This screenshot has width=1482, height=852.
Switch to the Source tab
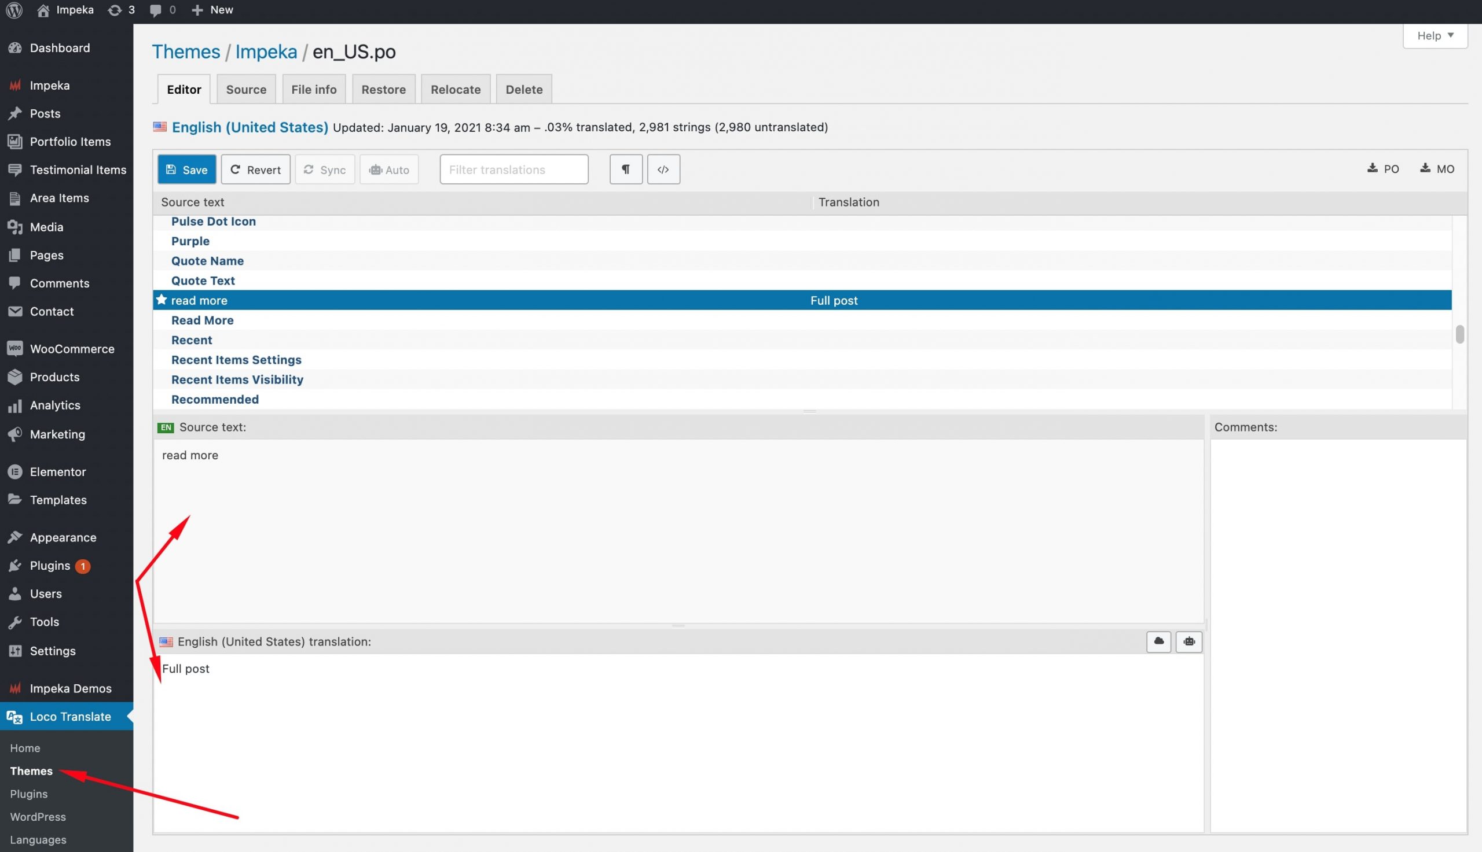(246, 90)
